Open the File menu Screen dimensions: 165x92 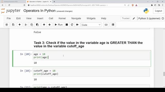(x=9, y=18)
